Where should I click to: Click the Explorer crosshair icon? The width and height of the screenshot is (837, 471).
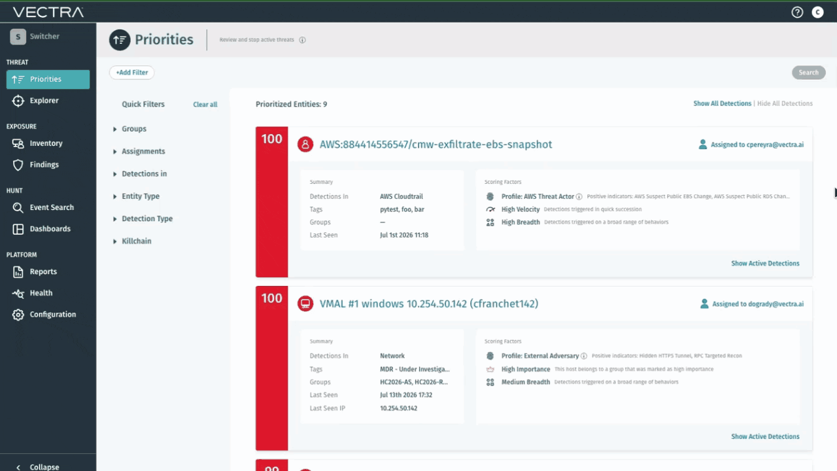(x=18, y=101)
